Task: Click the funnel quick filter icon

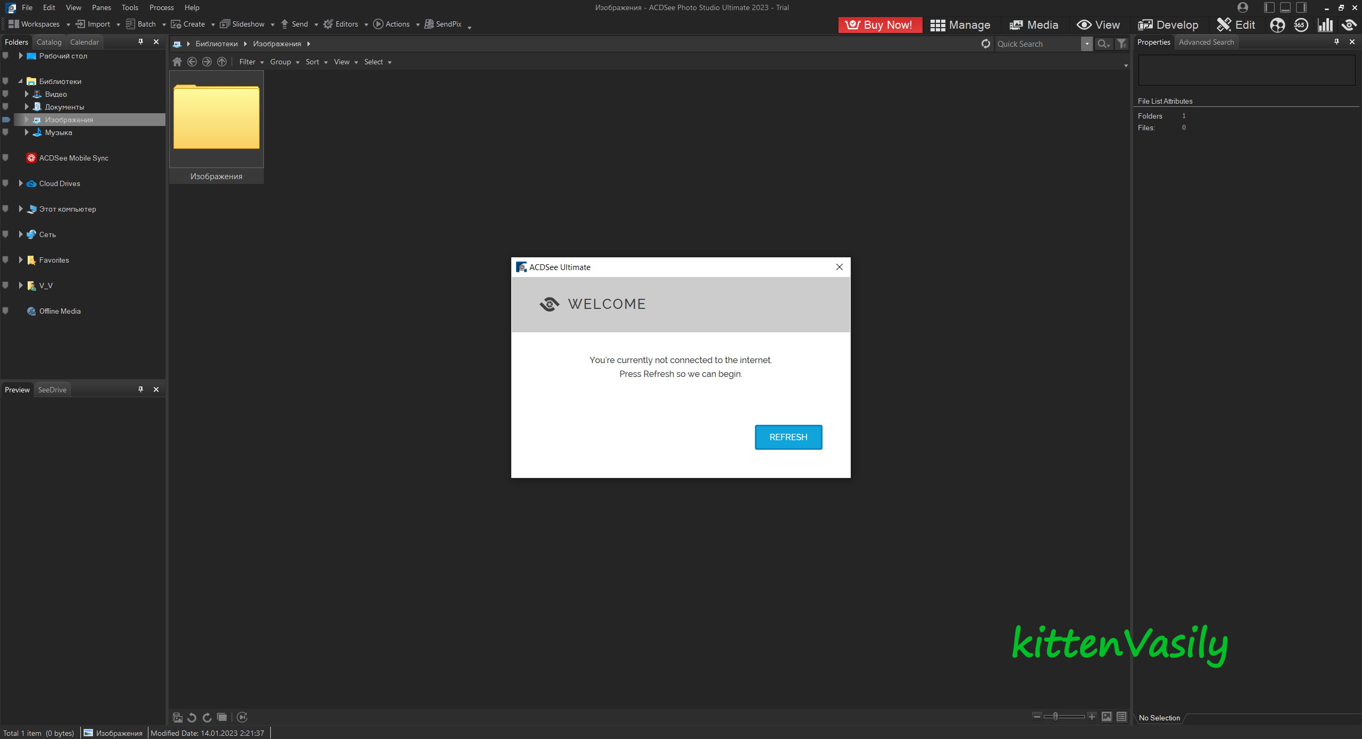Action: point(1122,44)
